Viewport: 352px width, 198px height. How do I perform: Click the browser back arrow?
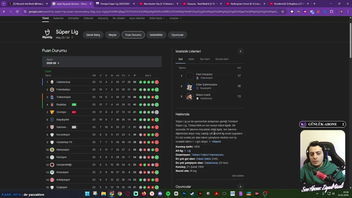pyautogui.click(x=4, y=12)
